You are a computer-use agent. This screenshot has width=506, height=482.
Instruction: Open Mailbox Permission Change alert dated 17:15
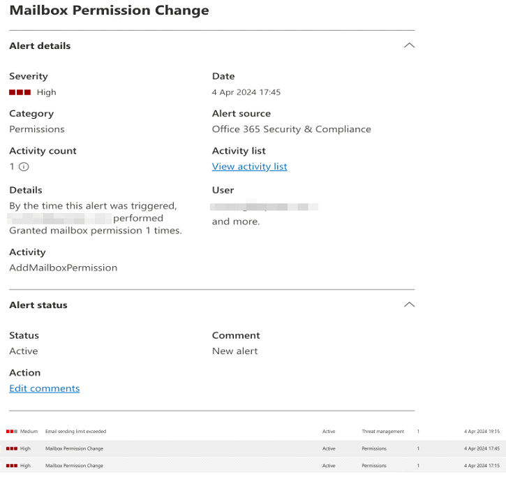pyautogui.click(x=74, y=465)
